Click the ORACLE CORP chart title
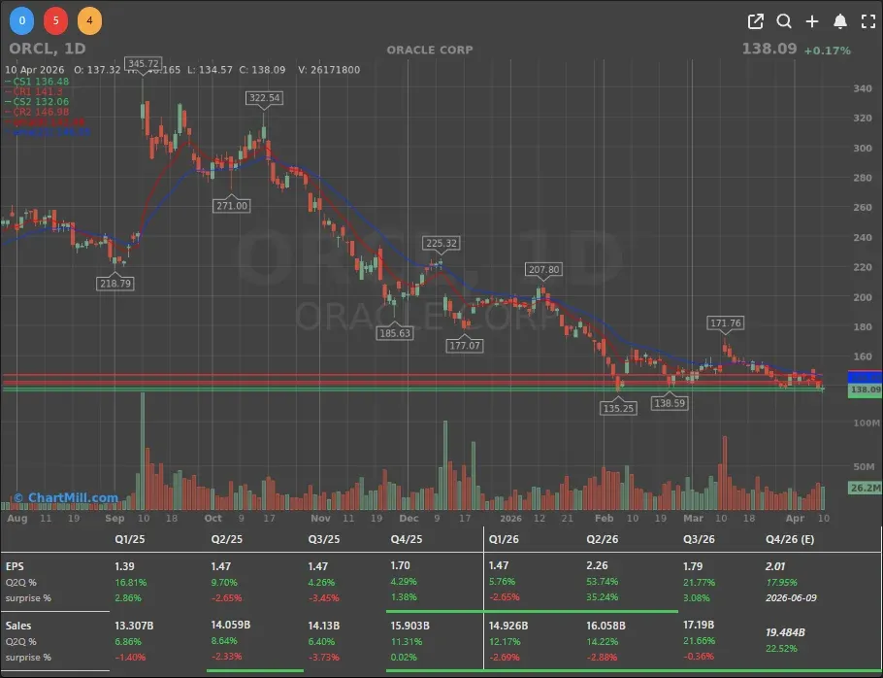 point(430,50)
